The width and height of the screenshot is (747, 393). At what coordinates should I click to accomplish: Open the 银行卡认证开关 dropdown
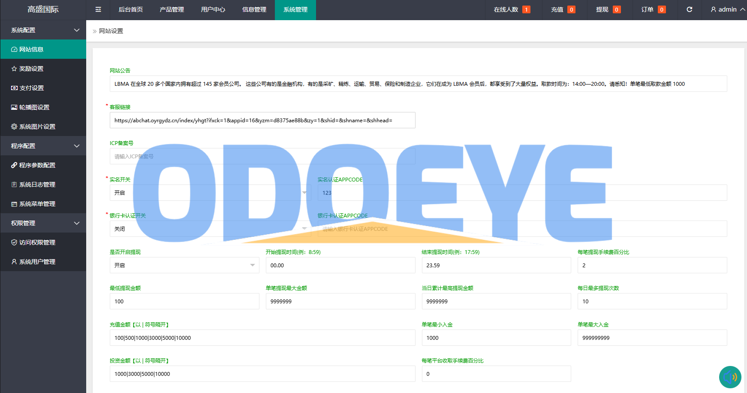(210, 229)
